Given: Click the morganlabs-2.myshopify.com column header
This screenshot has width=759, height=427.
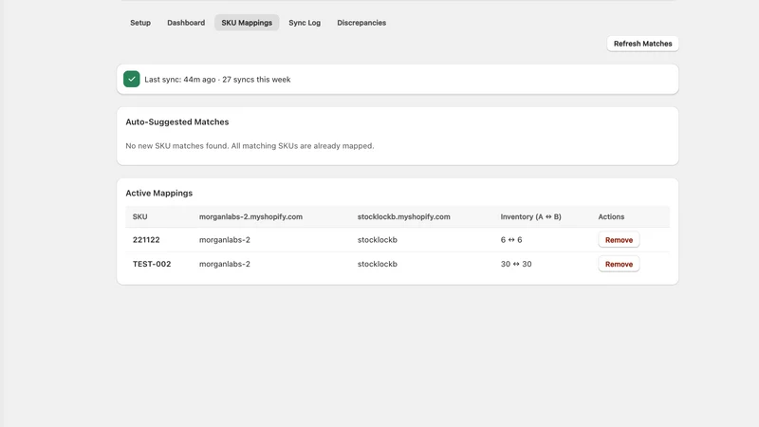Looking at the screenshot, I should pos(250,217).
